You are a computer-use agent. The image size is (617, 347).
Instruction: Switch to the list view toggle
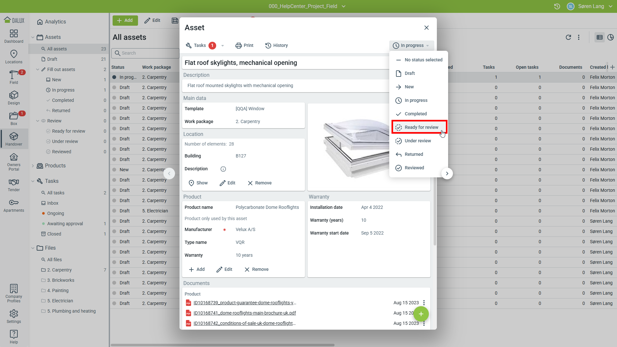click(599, 37)
